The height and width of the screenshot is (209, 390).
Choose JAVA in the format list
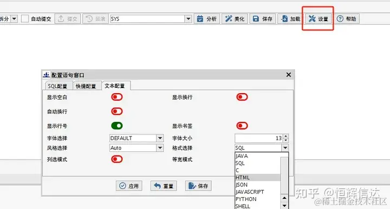[x=258, y=156]
